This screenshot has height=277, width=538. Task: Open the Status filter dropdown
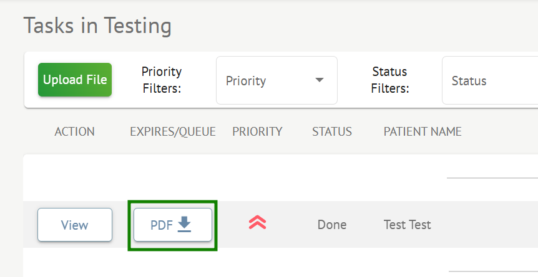tap(489, 81)
